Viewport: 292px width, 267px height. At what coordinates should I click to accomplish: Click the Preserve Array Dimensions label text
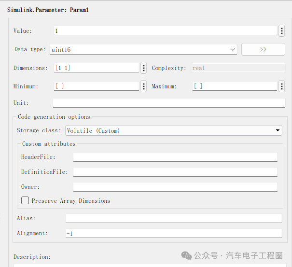coord(71,201)
